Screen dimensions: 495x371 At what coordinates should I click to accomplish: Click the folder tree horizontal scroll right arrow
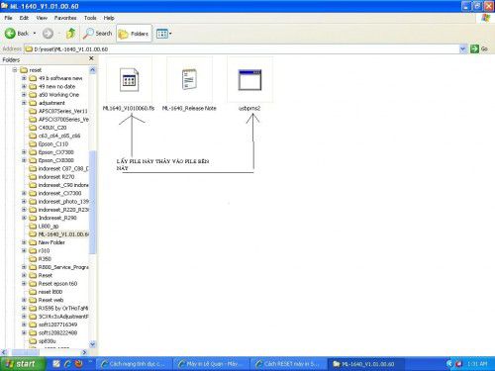[84, 352]
